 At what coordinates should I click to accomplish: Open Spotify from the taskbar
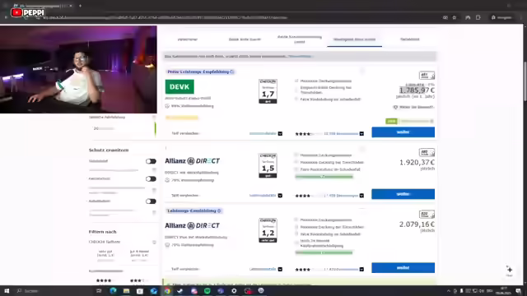coord(208,291)
